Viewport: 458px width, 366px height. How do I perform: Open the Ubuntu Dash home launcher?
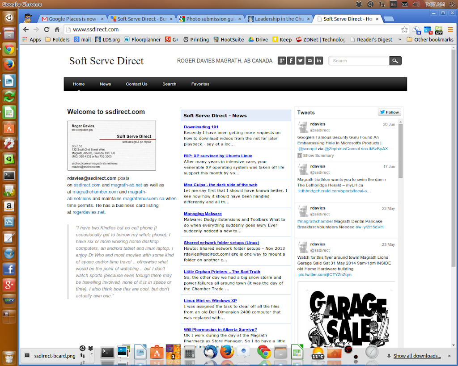[x=9, y=18]
